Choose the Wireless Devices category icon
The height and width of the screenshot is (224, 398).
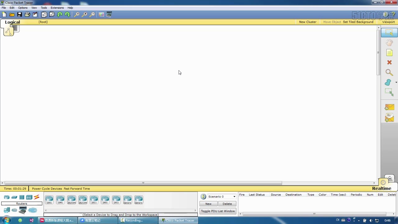click(29, 197)
